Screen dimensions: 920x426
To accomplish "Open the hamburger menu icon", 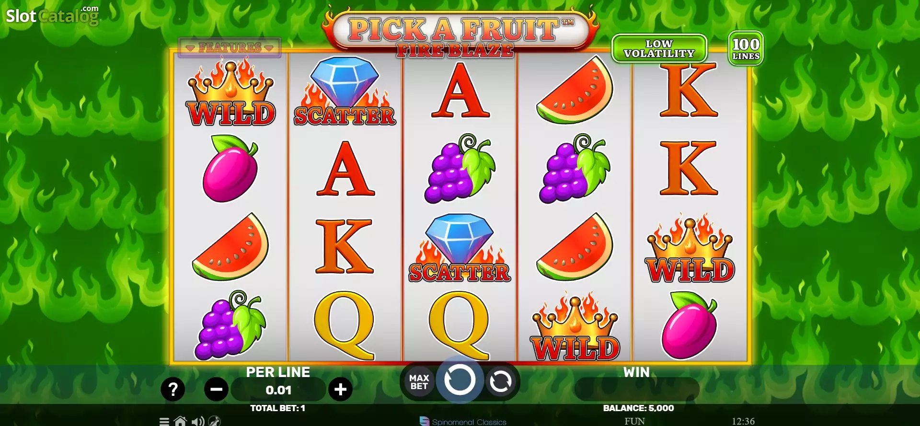I will click(x=164, y=422).
